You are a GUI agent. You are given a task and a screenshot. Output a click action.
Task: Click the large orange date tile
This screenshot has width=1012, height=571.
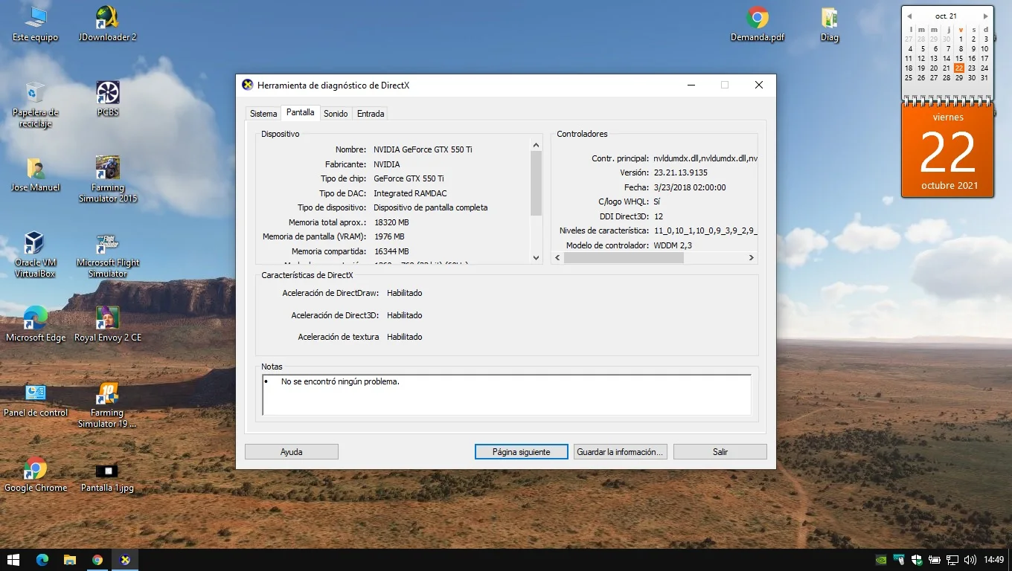948,150
